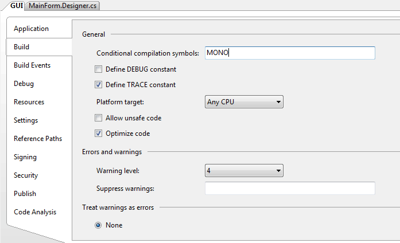Open the Reference Paths page
The width and height of the screenshot is (400, 243).
coord(38,139)
